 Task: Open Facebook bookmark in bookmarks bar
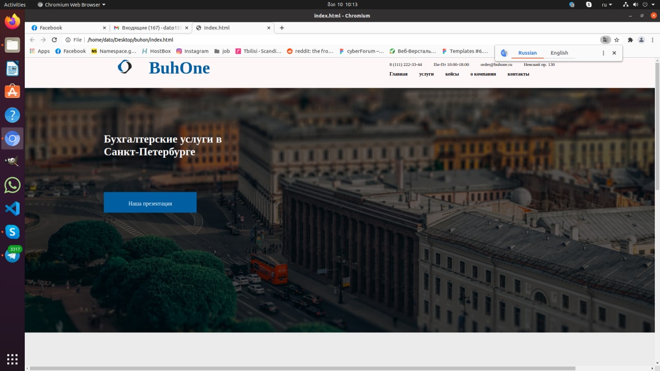click(70, 51)
